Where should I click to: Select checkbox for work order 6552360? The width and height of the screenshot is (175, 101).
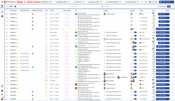pyautogui.click(x=7, y=99)
